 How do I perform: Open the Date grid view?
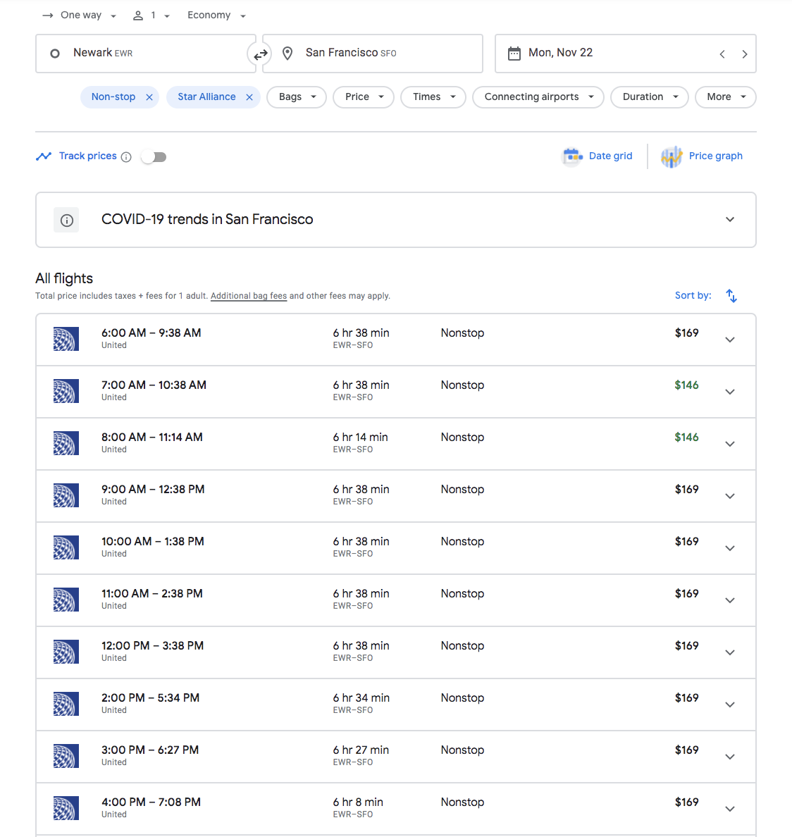tap(598, 156)
